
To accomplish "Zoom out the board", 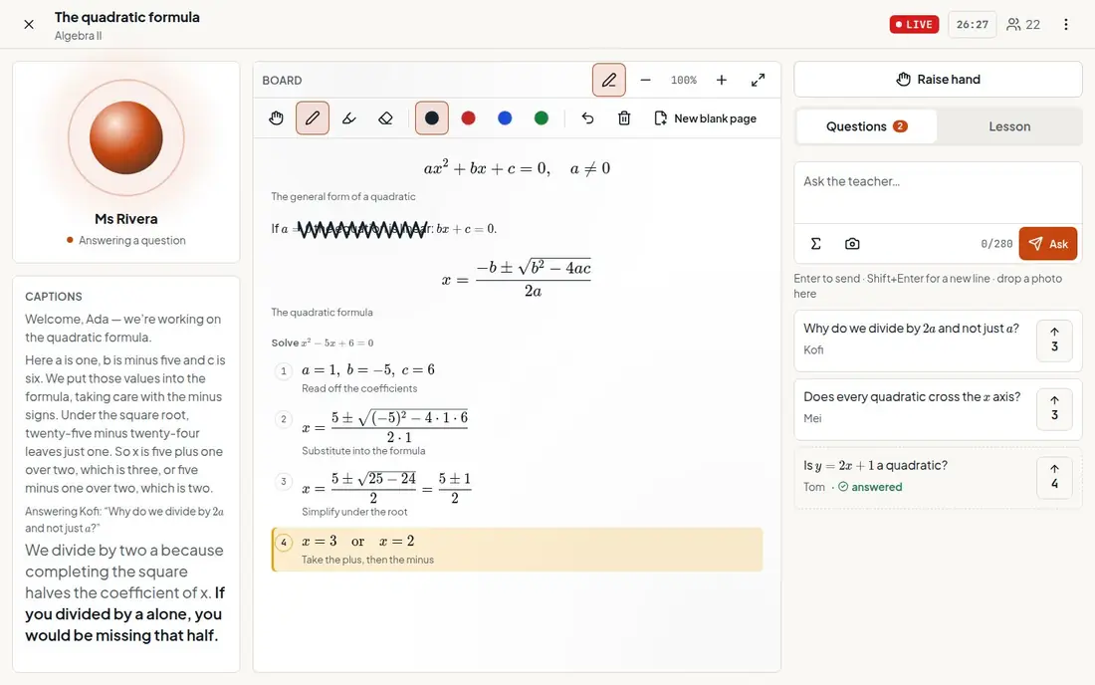I will [645, 81].
